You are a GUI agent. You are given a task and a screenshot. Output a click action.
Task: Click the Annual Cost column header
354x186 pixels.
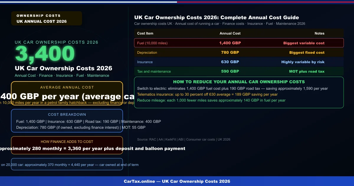pos(230,33)
